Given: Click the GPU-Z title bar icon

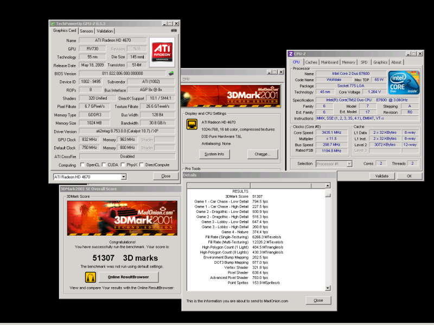Looking at the screenshot, I should tap(53, 23).
